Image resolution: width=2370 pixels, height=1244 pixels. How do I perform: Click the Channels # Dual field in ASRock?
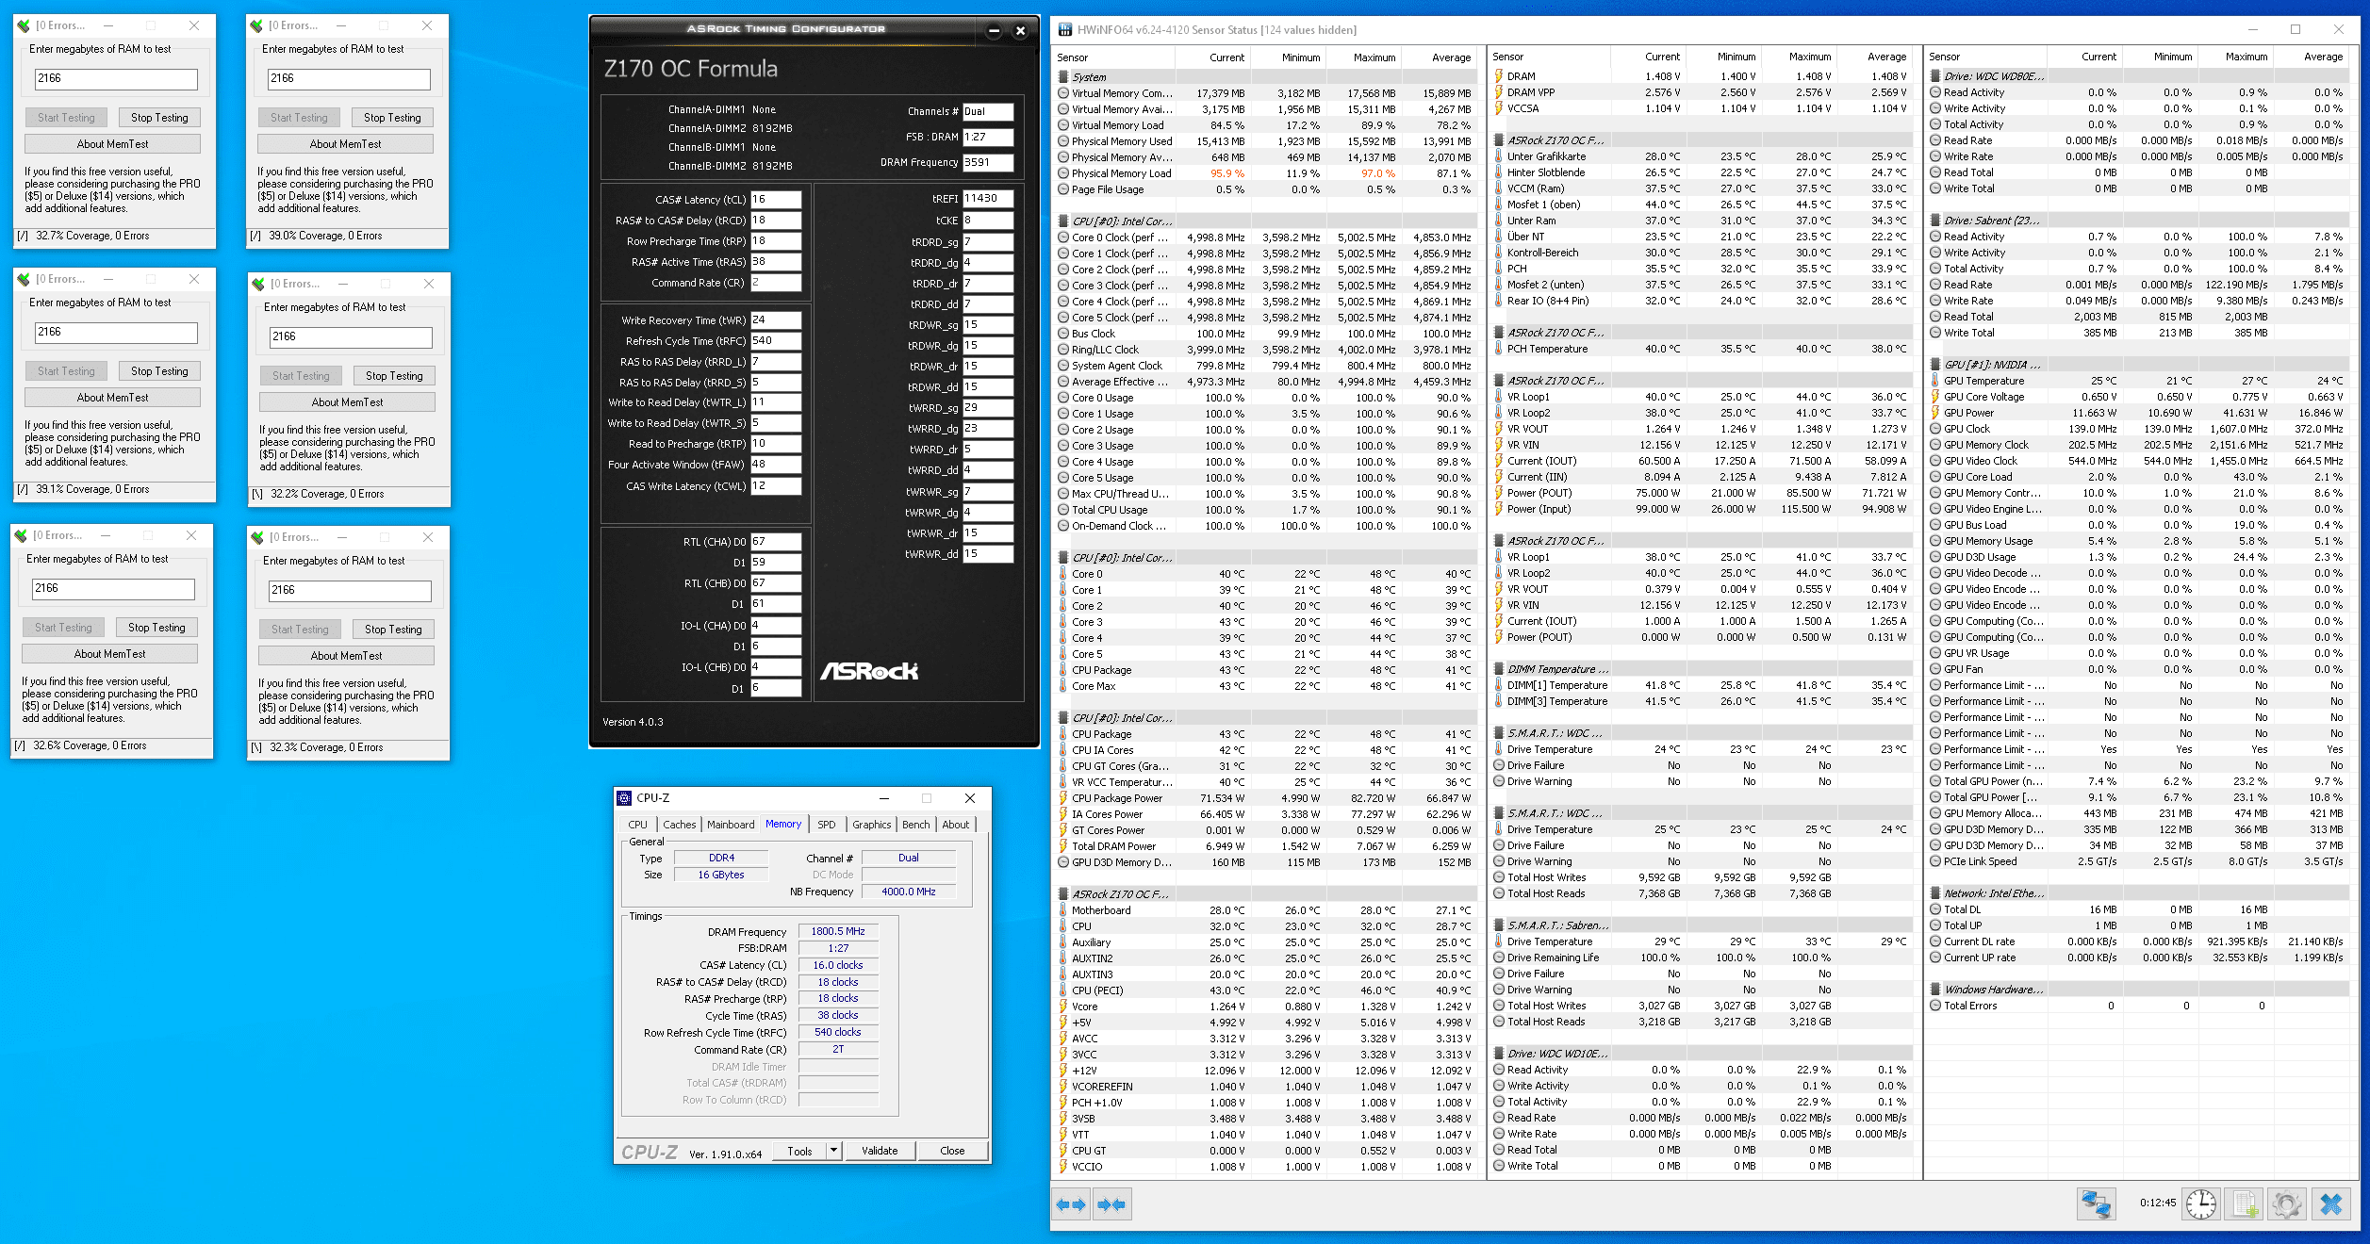click(988, 111)
